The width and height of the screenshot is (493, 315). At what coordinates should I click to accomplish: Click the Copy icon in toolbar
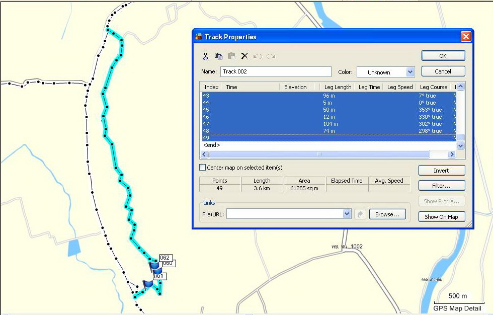(218, 56)
